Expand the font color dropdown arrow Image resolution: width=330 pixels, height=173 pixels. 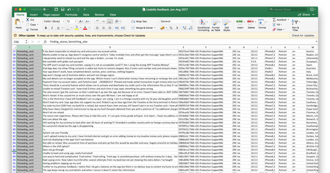89,28
